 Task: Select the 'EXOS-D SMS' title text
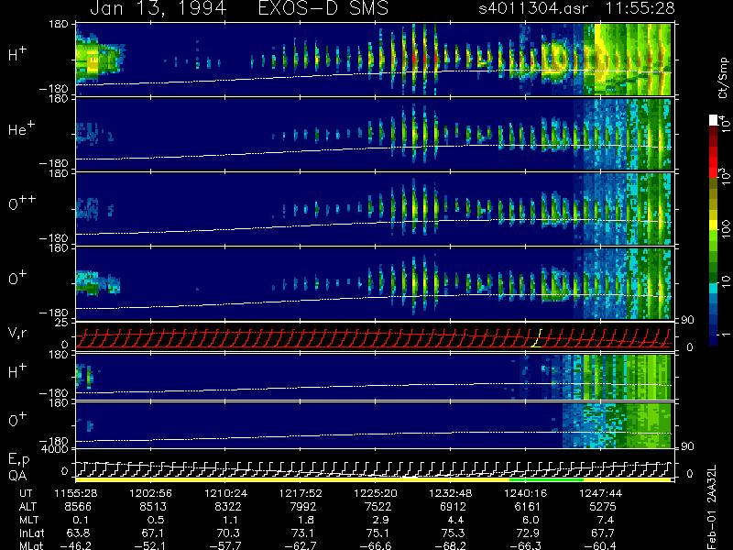click(323, 8)
